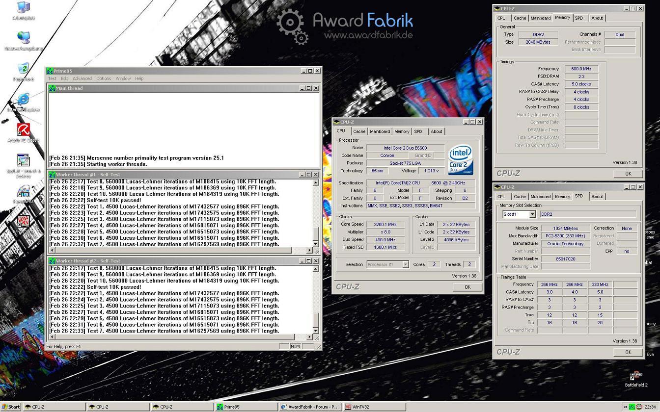Open the Prime95 Help menu

click(139, 78)
